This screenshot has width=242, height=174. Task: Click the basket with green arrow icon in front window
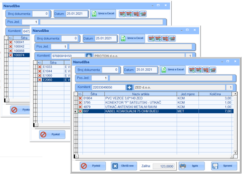(x=213, y=70)
